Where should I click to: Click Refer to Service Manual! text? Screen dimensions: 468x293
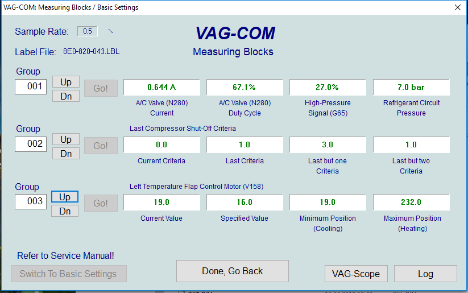pyautogui.click(x=65, y=255)
